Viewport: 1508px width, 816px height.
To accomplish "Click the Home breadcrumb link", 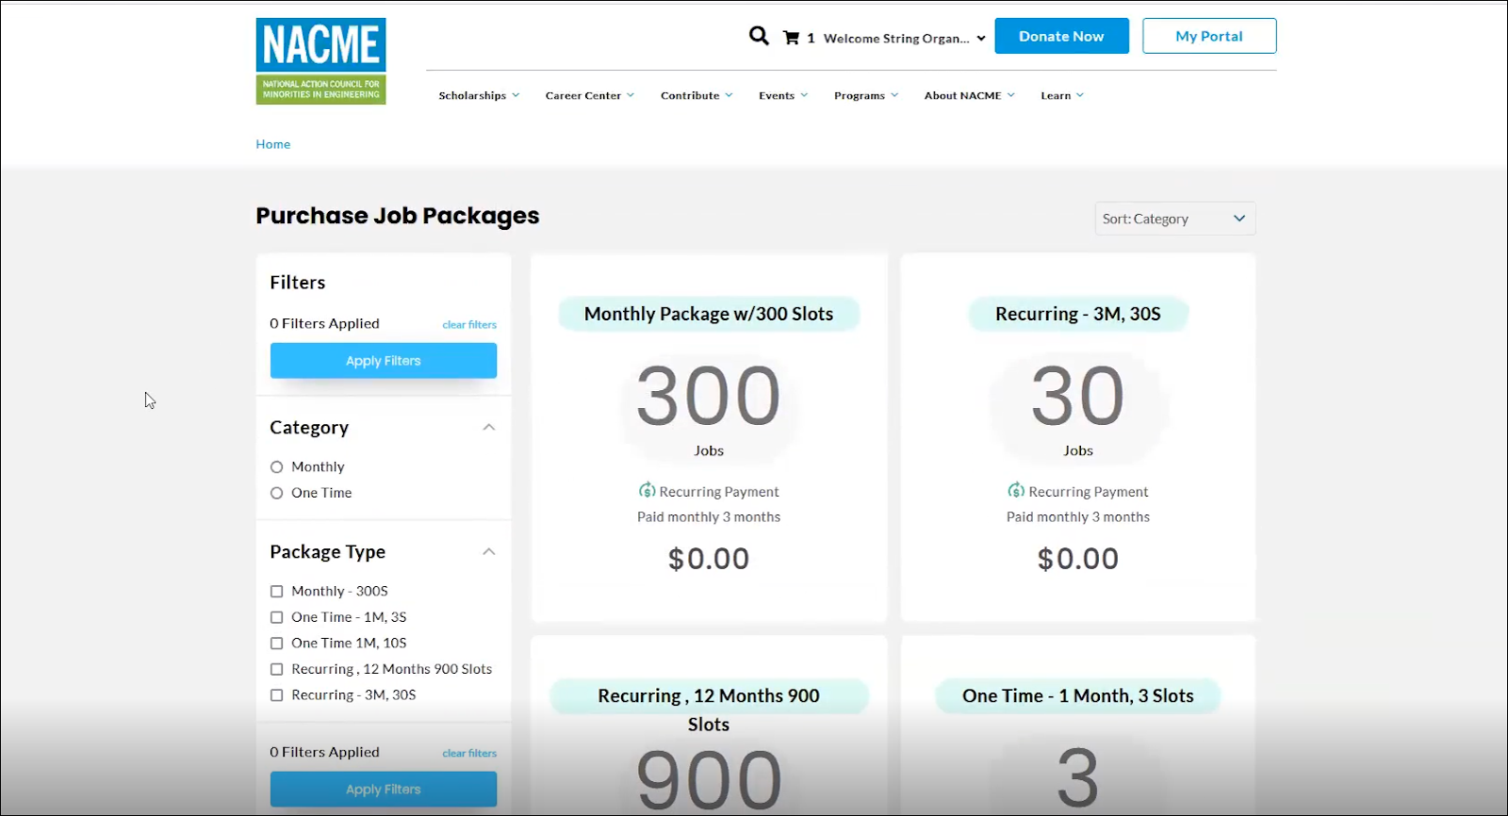I will click(273, 144).
